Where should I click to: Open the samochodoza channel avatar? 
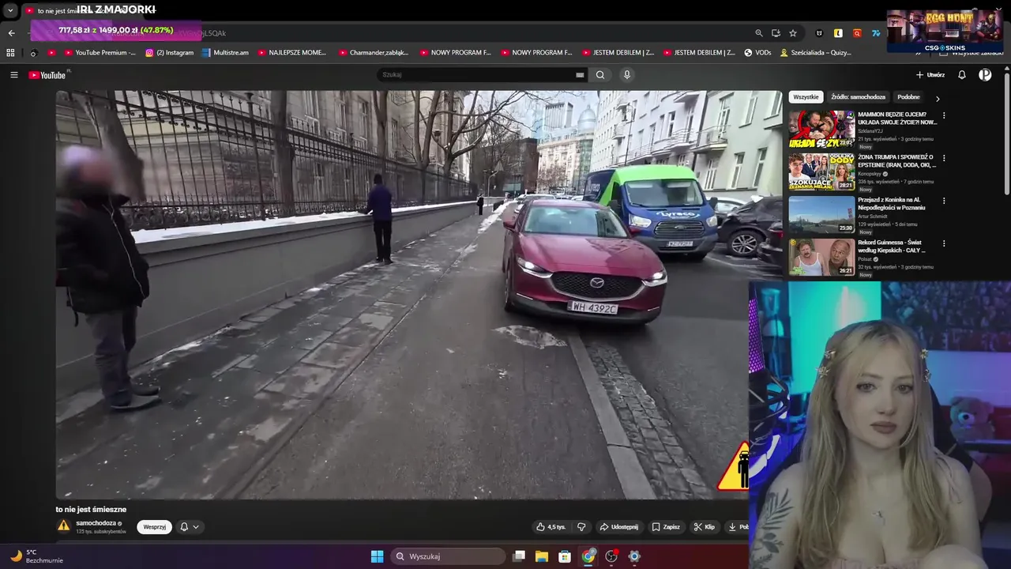pos(63,526)
